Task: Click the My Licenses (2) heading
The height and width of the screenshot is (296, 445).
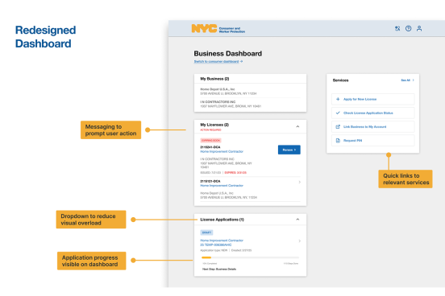Action: click(214, 125)
